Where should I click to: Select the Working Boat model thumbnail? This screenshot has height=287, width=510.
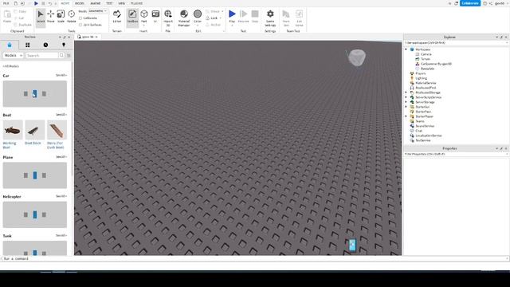(x=13, y=130)
